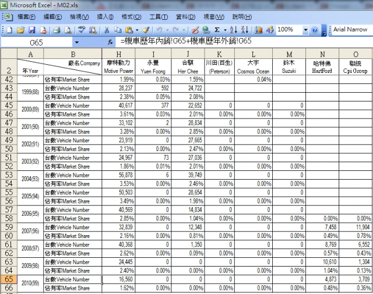Sort ascending with the A-Z icon
This screenshot has width=373, height=294.
point(233,30)
